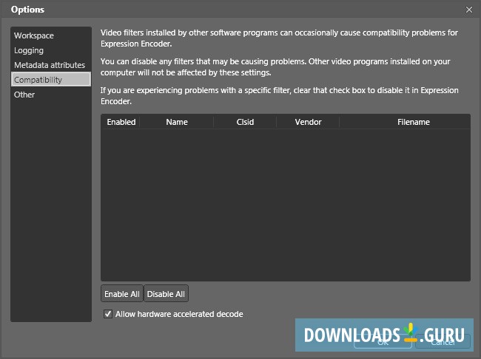Click the Vendor column header
The image size is (481, 359).
click(308, 122)
